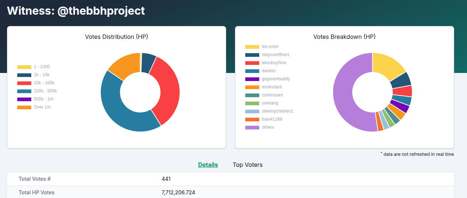Toggle leo.voter in Votes Breakdown legend

(x=262, y=47)
